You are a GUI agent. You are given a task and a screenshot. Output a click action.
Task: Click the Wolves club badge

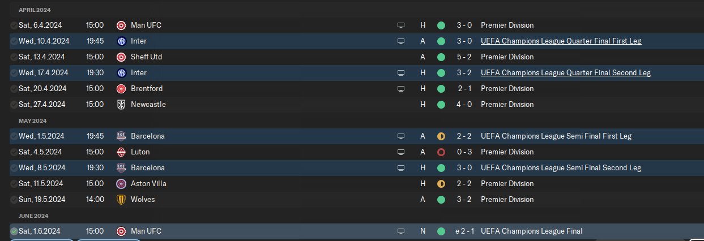tap(121, 200)
